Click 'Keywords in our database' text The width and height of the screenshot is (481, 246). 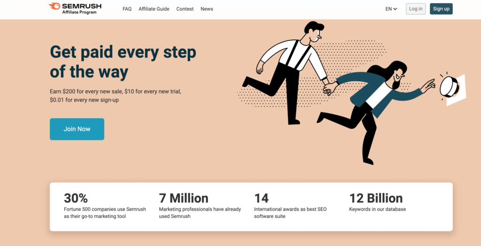pyautogui.click(x=378, y=209)
